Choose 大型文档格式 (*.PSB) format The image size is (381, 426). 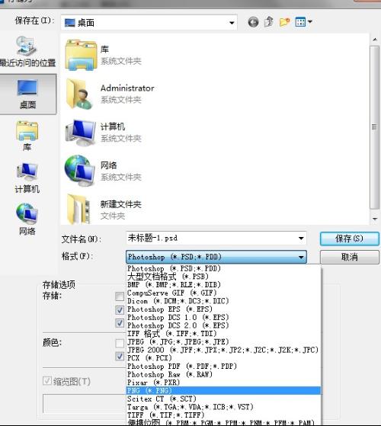click(x=223, y=277)
